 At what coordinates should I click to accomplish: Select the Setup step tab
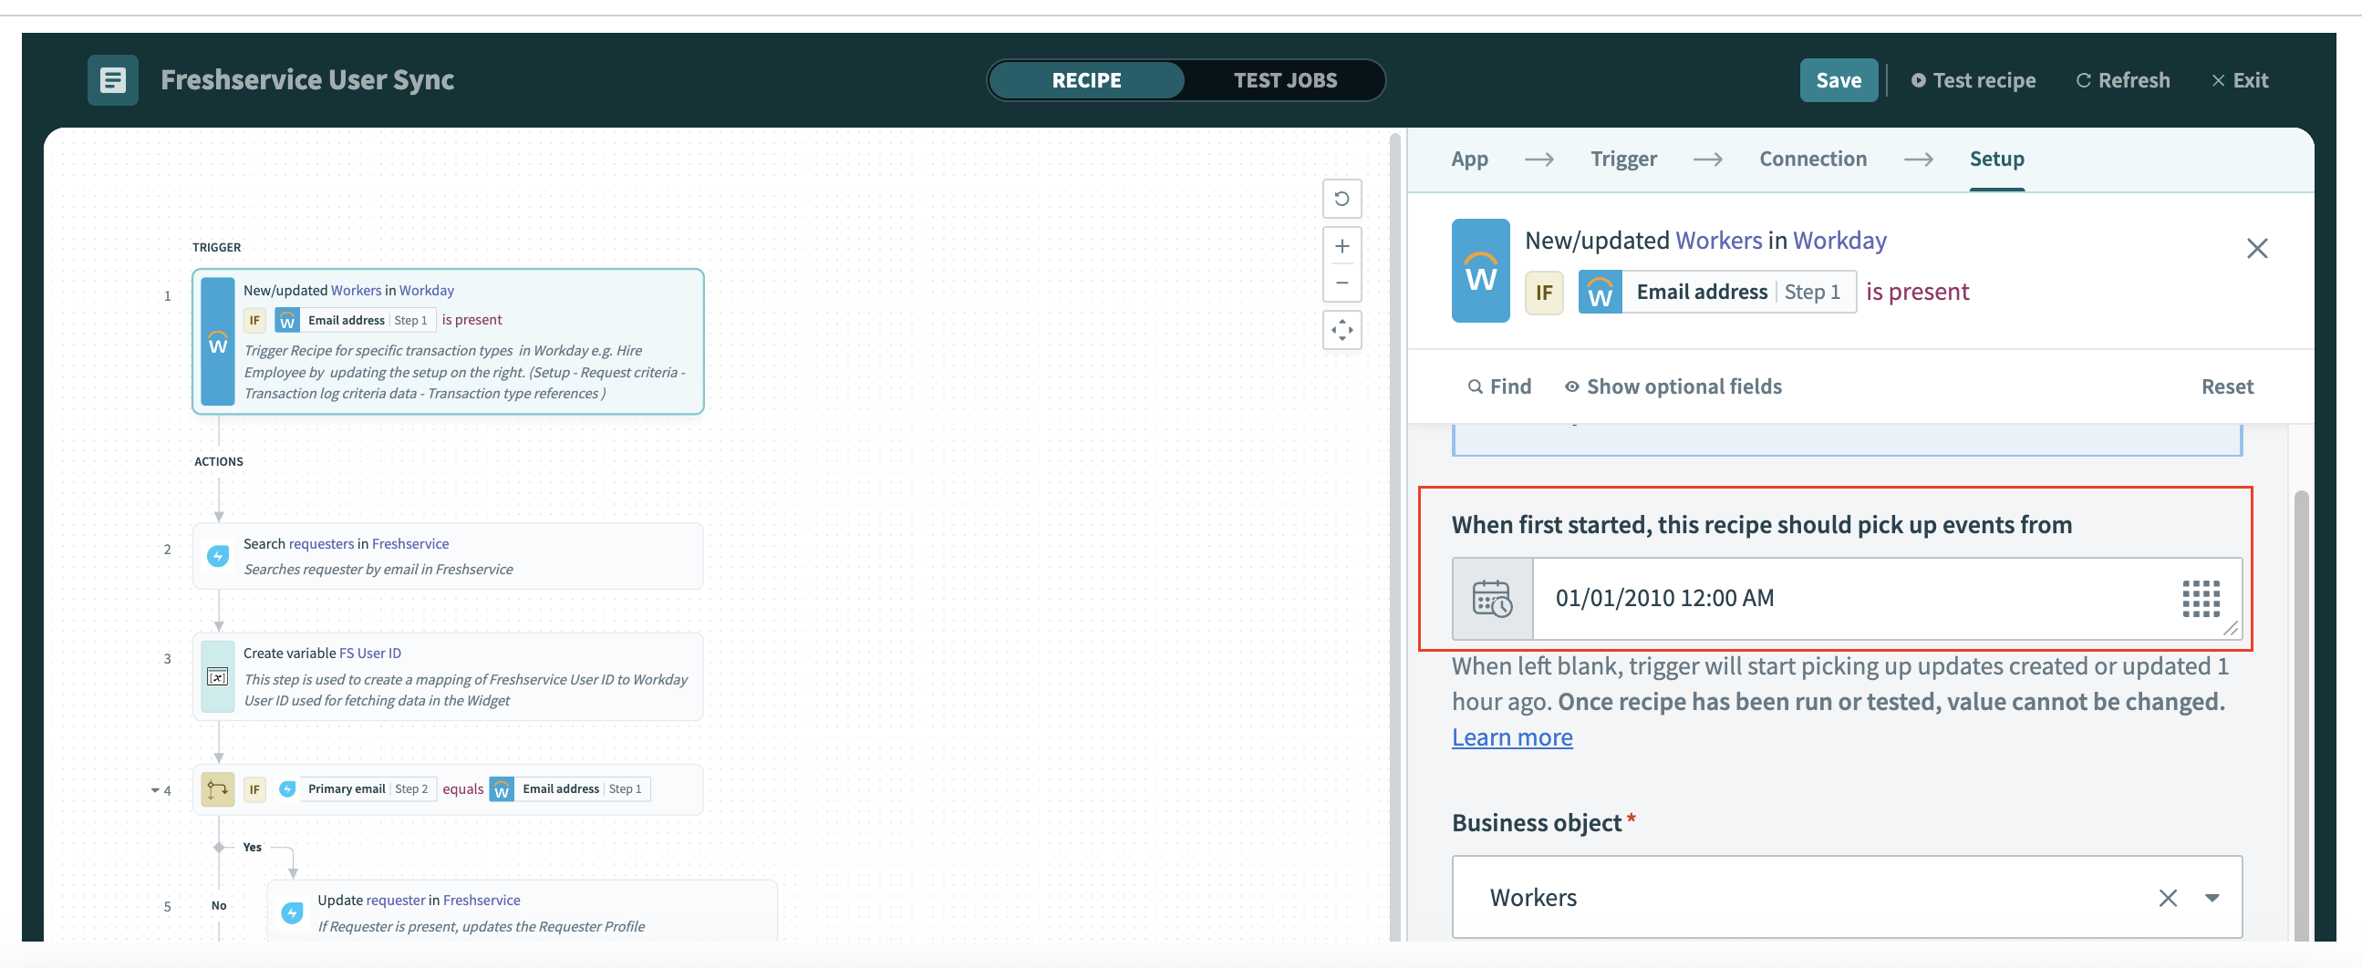(x=1996, y=159)
